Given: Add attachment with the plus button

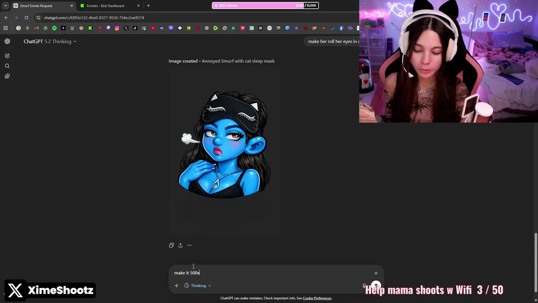Looking at the screenshot, I should pos(177,286).
